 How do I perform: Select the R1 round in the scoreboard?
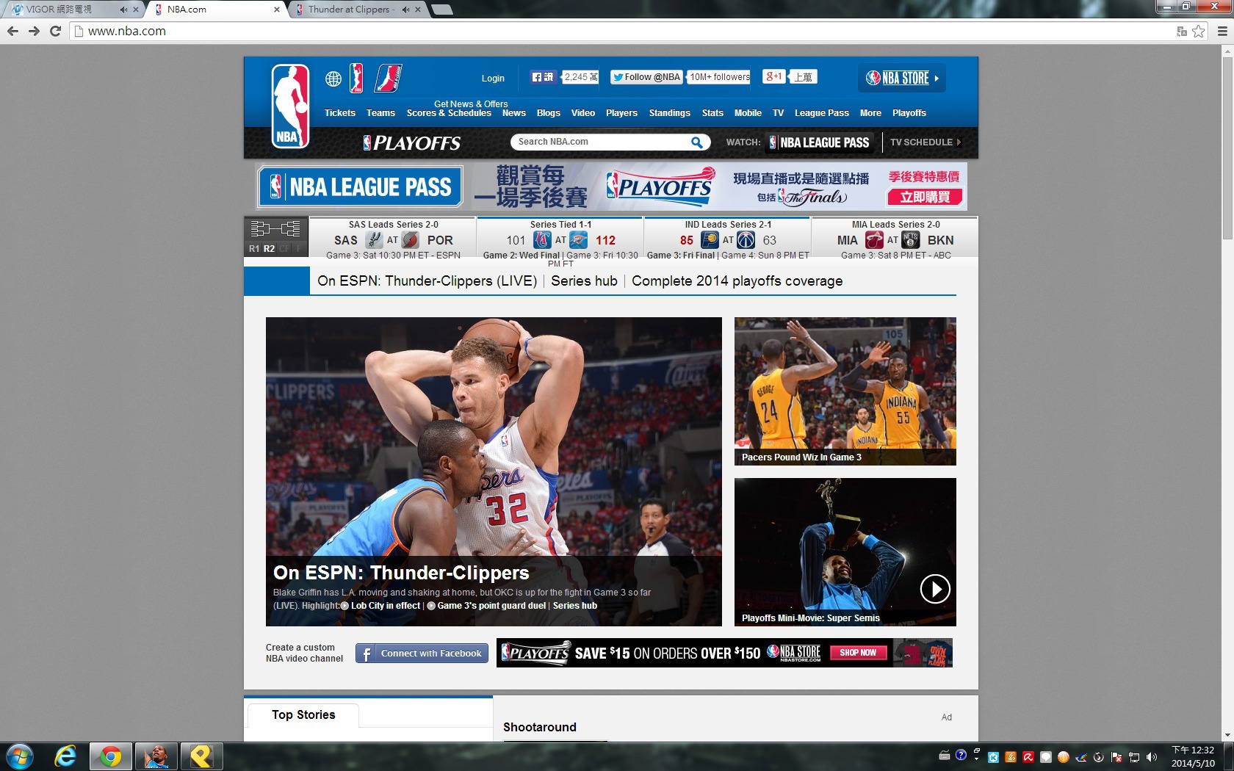[254, 249]
